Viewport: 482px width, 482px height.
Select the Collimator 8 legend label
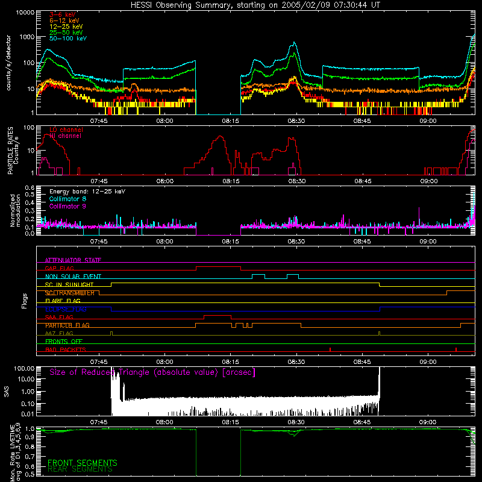[x=67, y=199]
